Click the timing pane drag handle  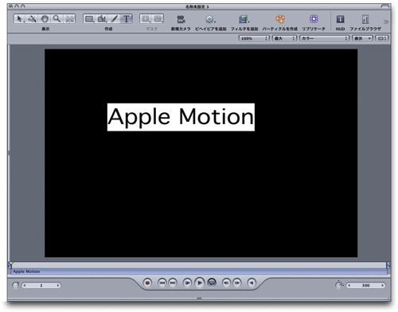199,298
